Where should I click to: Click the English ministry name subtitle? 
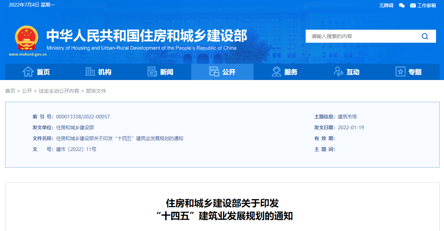tap(141, 48)
